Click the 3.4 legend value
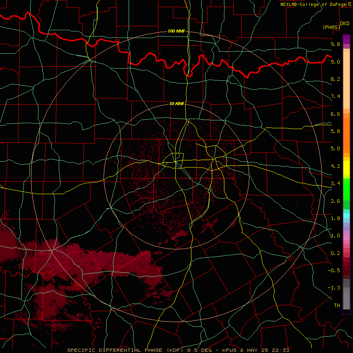Viewport: 353px width, 353px height. [335, 184]
